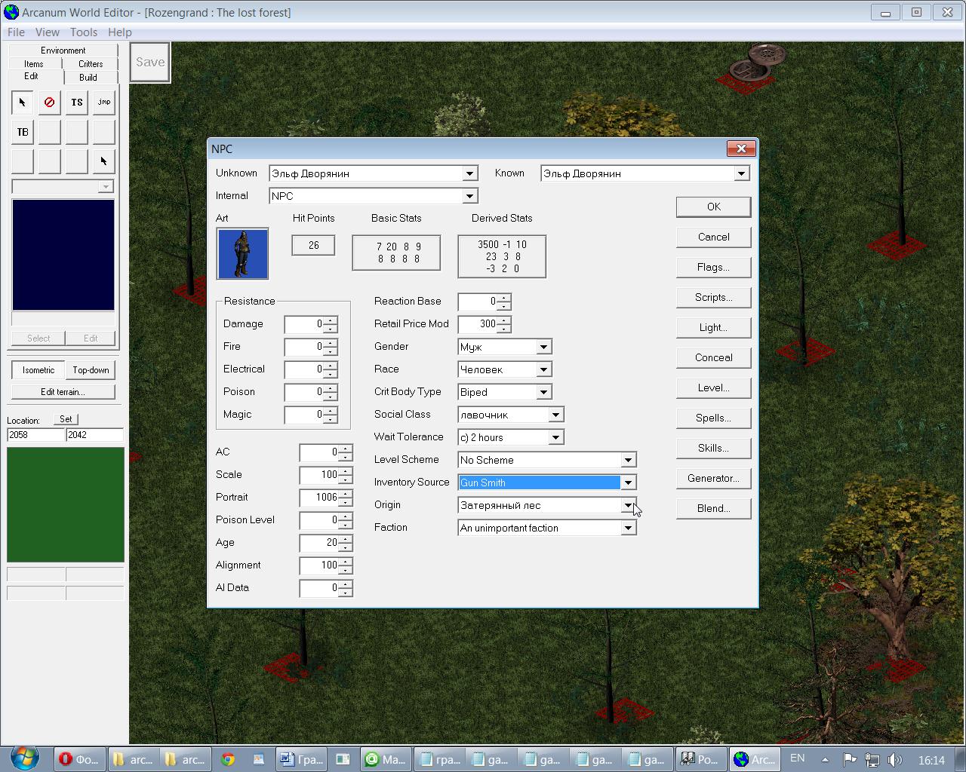
Task: Click the Jmp tool icon
Action: coord(103,103)
